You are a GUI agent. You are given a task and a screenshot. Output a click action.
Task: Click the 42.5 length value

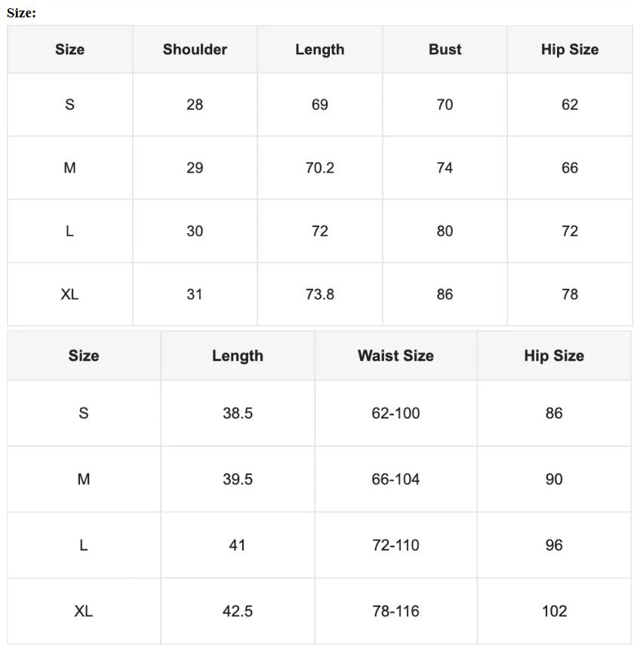(x=237, y=612)
